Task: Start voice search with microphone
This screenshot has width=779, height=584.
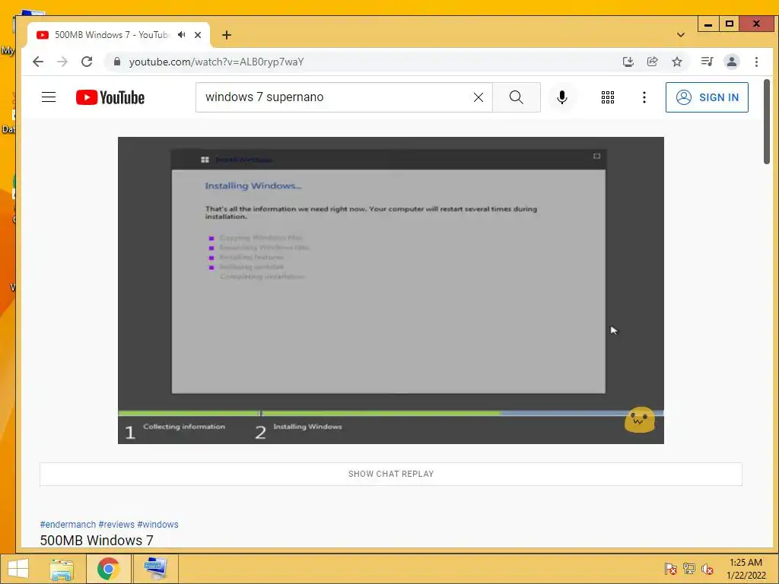Action: point(562,97)
